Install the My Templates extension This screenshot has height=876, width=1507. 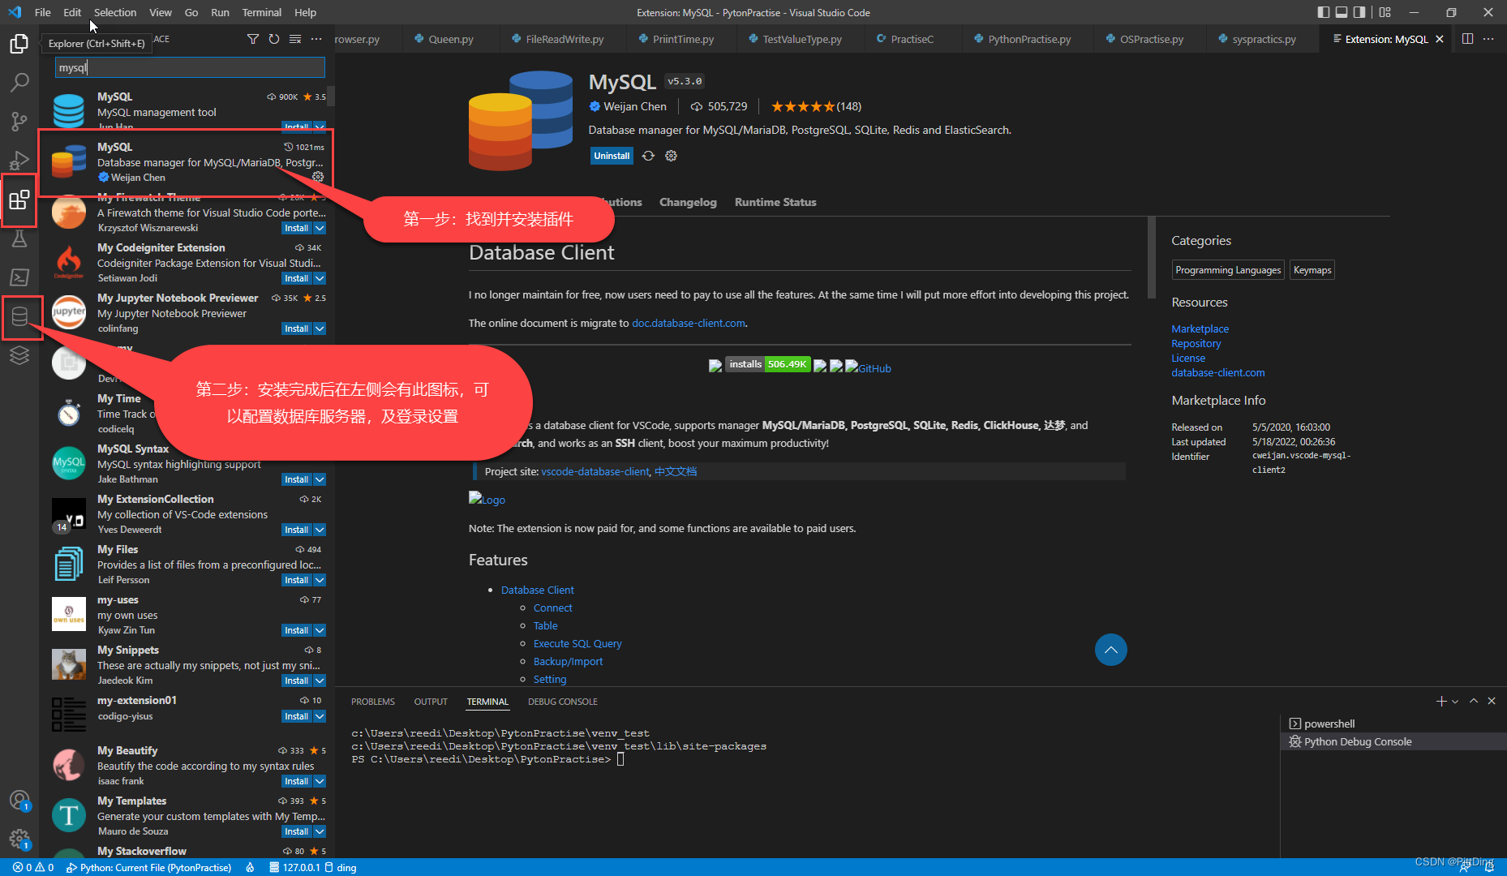(x=296, y=831)
